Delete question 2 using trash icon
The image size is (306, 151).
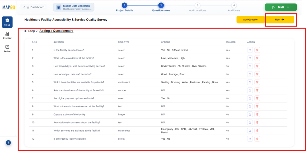point(257,58)
